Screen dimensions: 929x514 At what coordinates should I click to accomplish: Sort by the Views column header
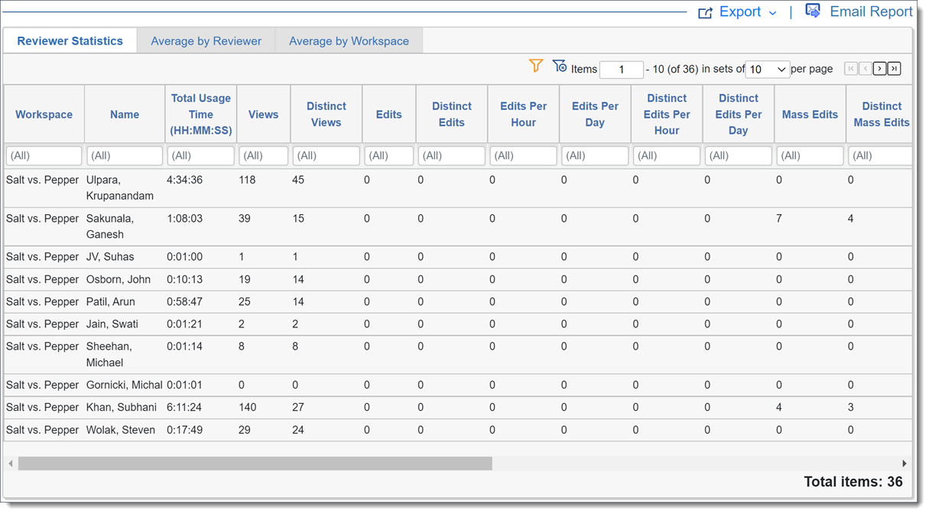point(263,115)
